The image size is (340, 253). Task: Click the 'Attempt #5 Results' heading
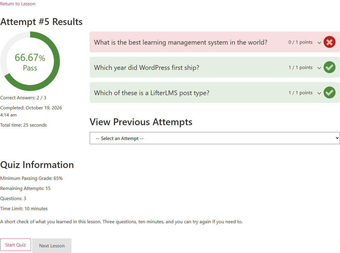41,22
